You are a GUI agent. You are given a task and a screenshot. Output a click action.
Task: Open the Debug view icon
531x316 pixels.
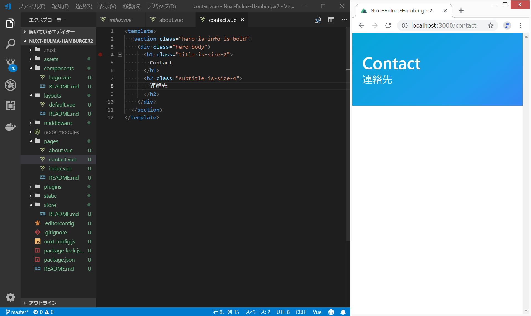(x=10, y=85)
